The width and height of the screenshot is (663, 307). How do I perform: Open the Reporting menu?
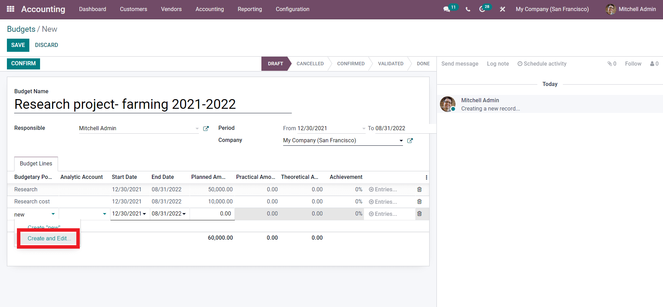click(x=250, y=9)
